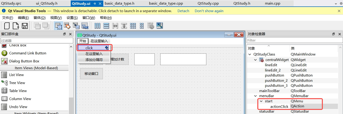Click the 移动窗口 push button

tap(91, 74)
